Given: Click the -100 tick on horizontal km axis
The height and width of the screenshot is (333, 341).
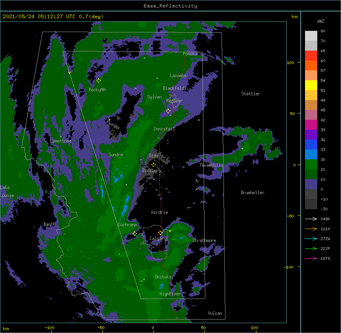Looking at the screenshot, I should pyautogui.click(x=50, y=327).
